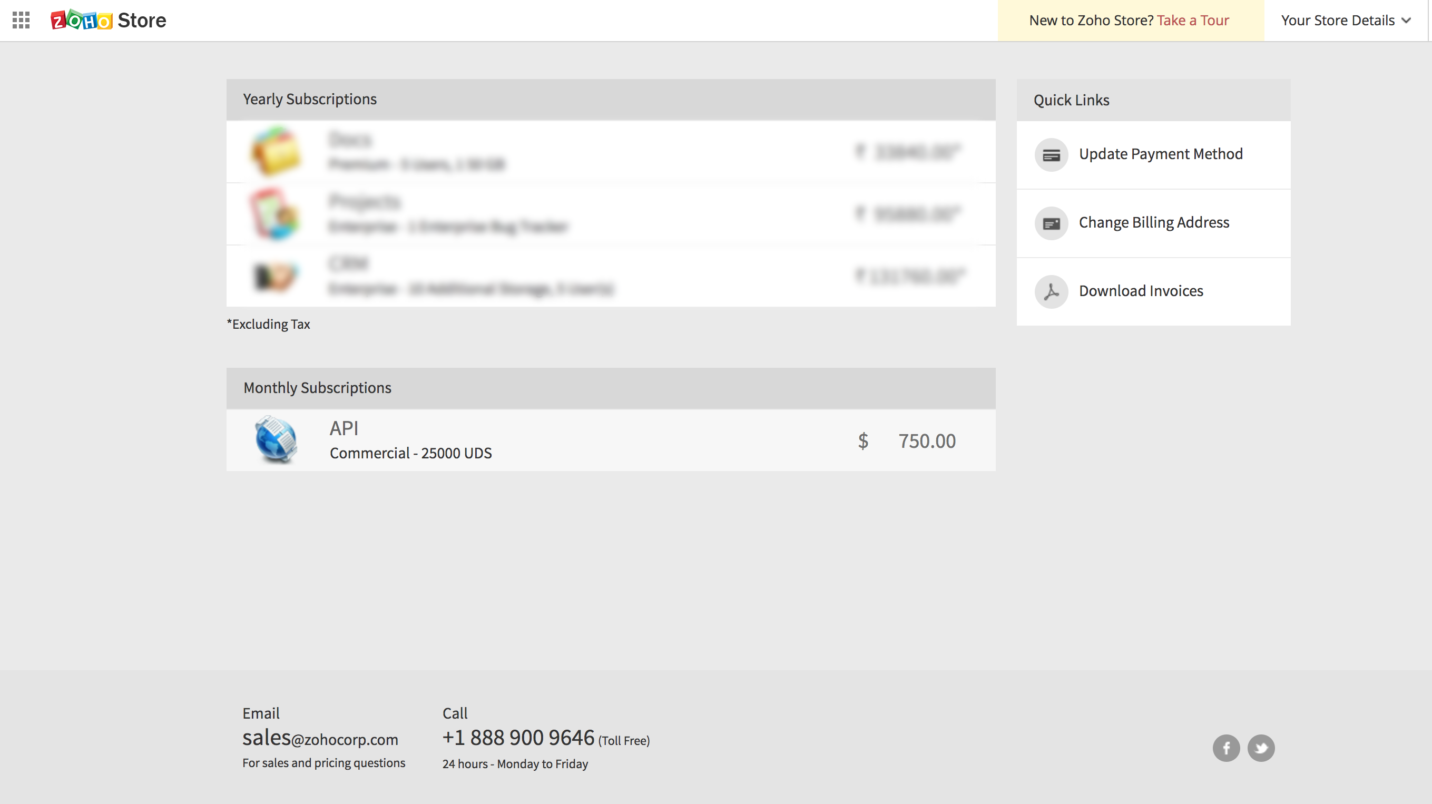Click the CRM application icon
The width and height of the screenshot is (1432, 804).
pos(276,276)
